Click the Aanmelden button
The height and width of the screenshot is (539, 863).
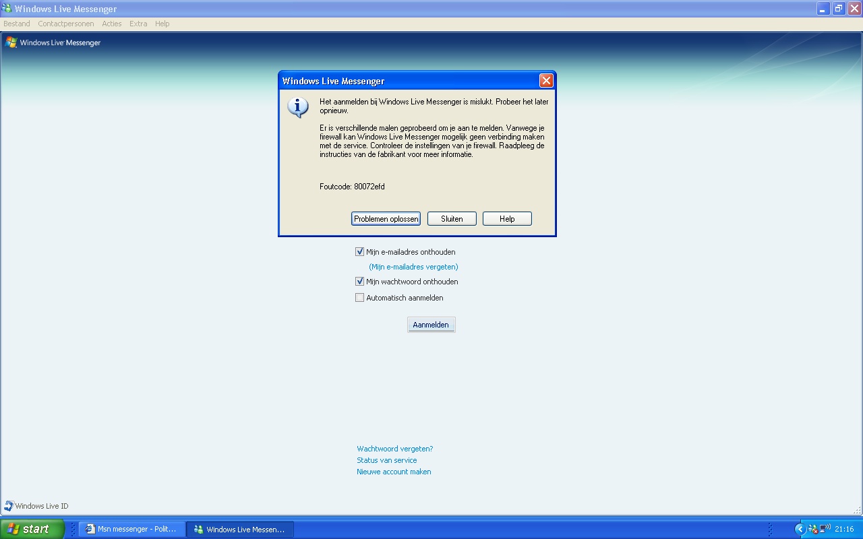(431, 325)
